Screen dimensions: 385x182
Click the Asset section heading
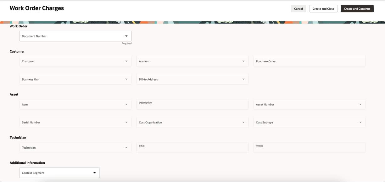[14, 94]
